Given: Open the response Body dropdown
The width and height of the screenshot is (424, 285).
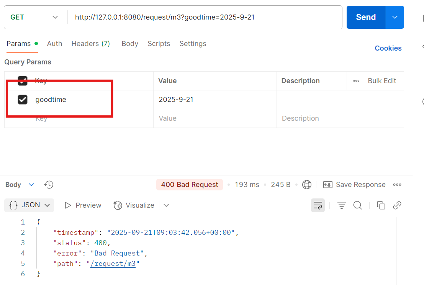Looking at the screenshot, I should tap(20, 185).
